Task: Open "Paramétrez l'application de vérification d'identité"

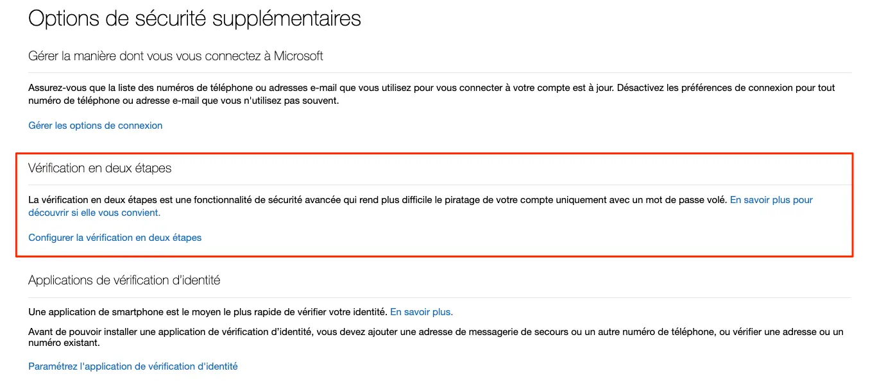Action: [133, 366]
